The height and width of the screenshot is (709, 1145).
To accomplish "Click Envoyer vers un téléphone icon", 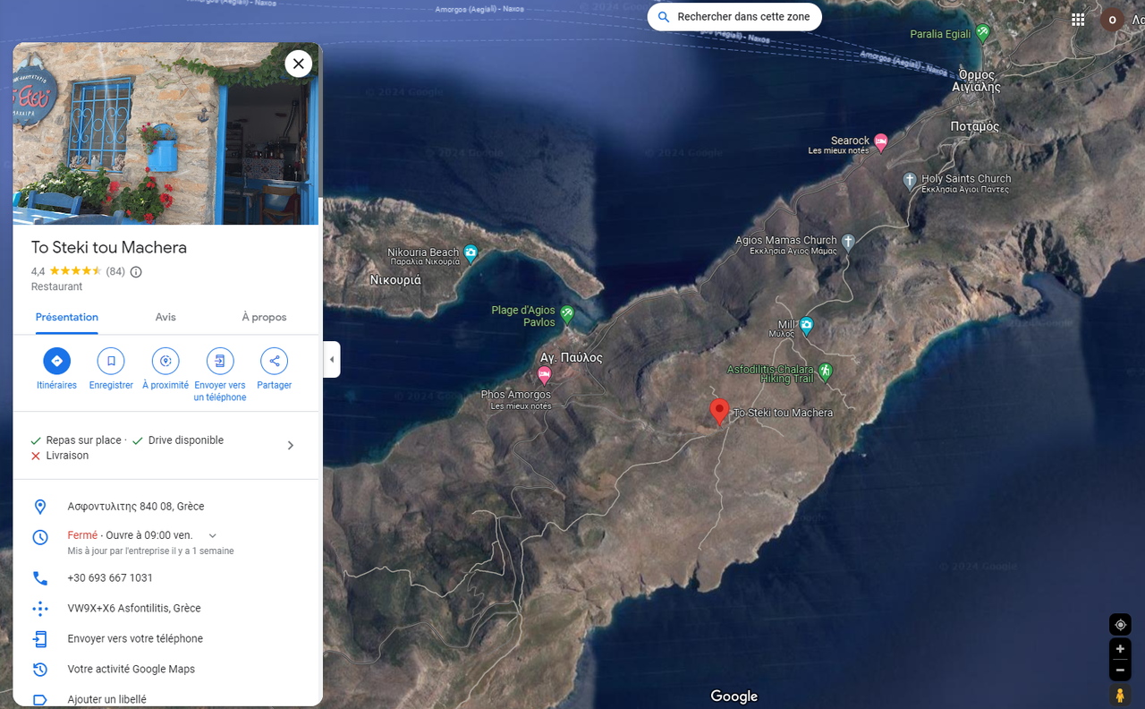I will point(219,361).
